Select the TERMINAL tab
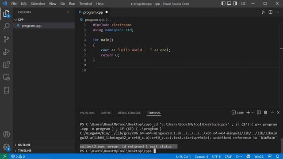The width and height of the screenshot is (283, 159). coord(154,113)
